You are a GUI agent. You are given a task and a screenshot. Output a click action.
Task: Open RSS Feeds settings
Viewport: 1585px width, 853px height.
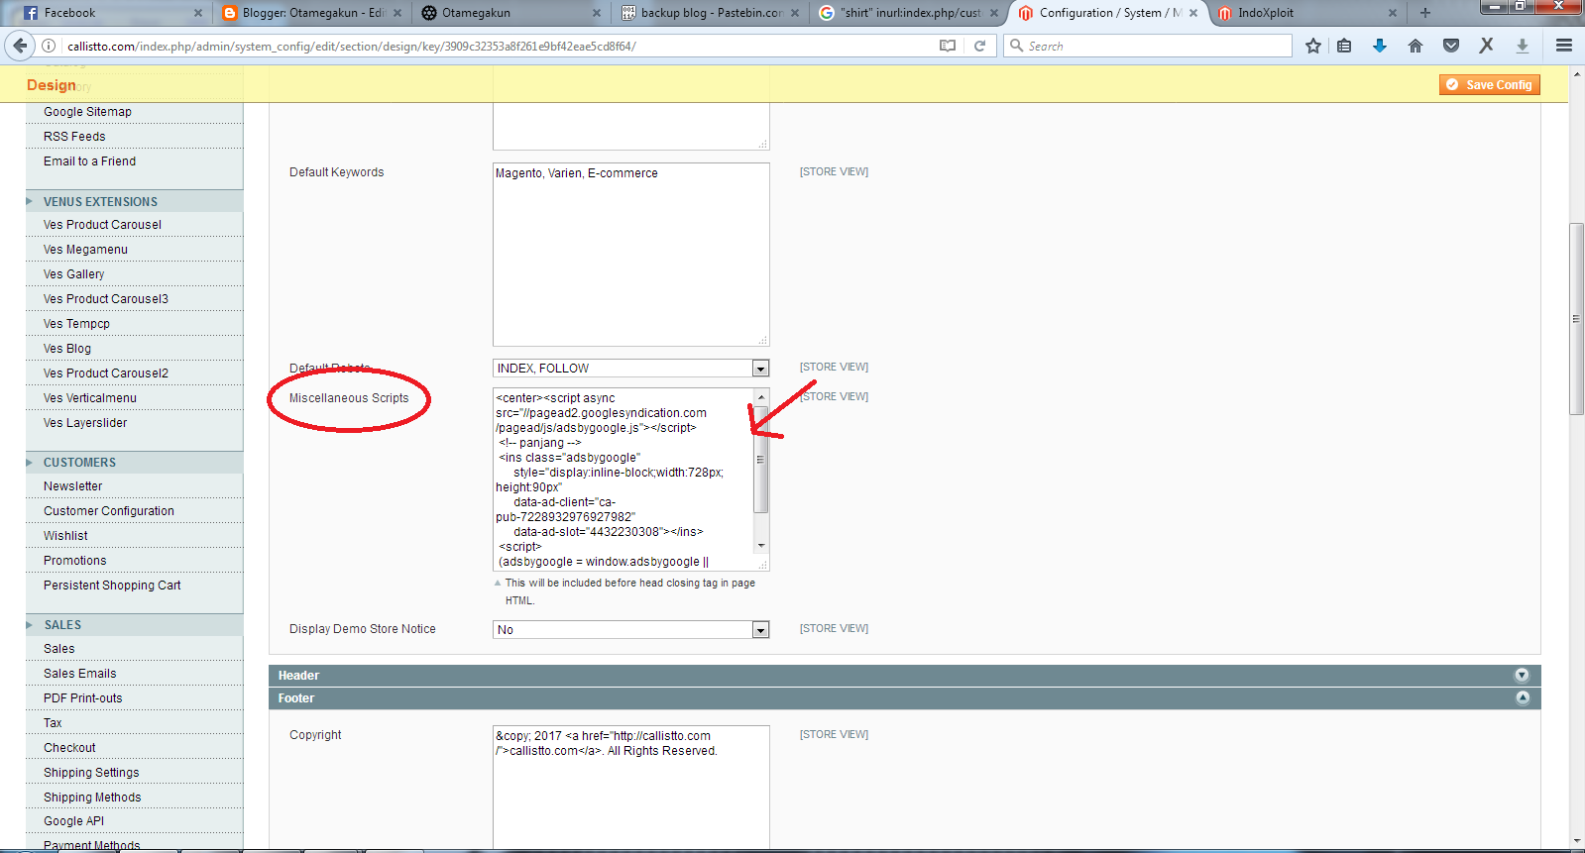(74, 137)
